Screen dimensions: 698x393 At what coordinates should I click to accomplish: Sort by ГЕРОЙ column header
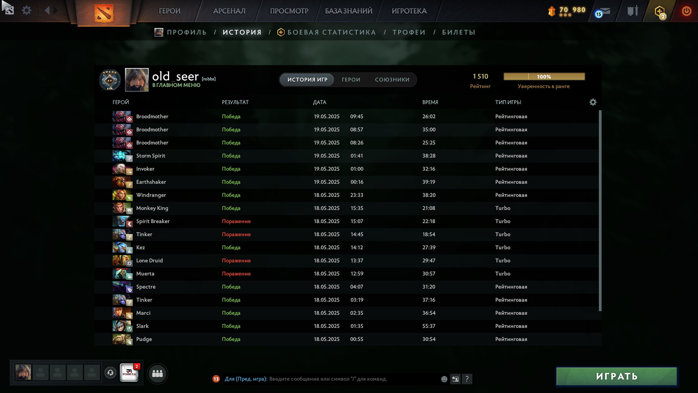click(x=121, y=102)
